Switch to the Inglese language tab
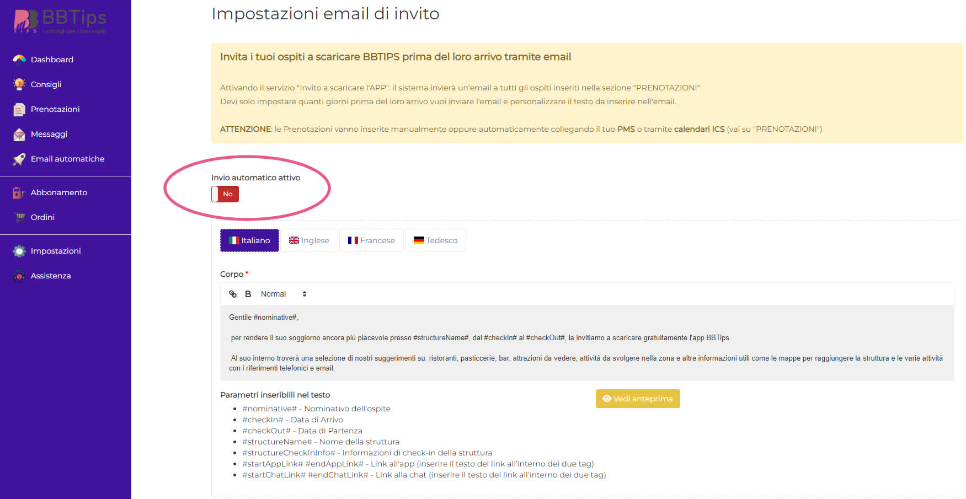The width and height of the screenshot is (966, 499). (309, 240)
